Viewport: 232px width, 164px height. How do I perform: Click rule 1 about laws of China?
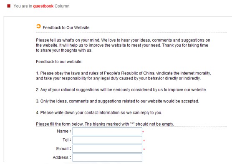(124, 76)
